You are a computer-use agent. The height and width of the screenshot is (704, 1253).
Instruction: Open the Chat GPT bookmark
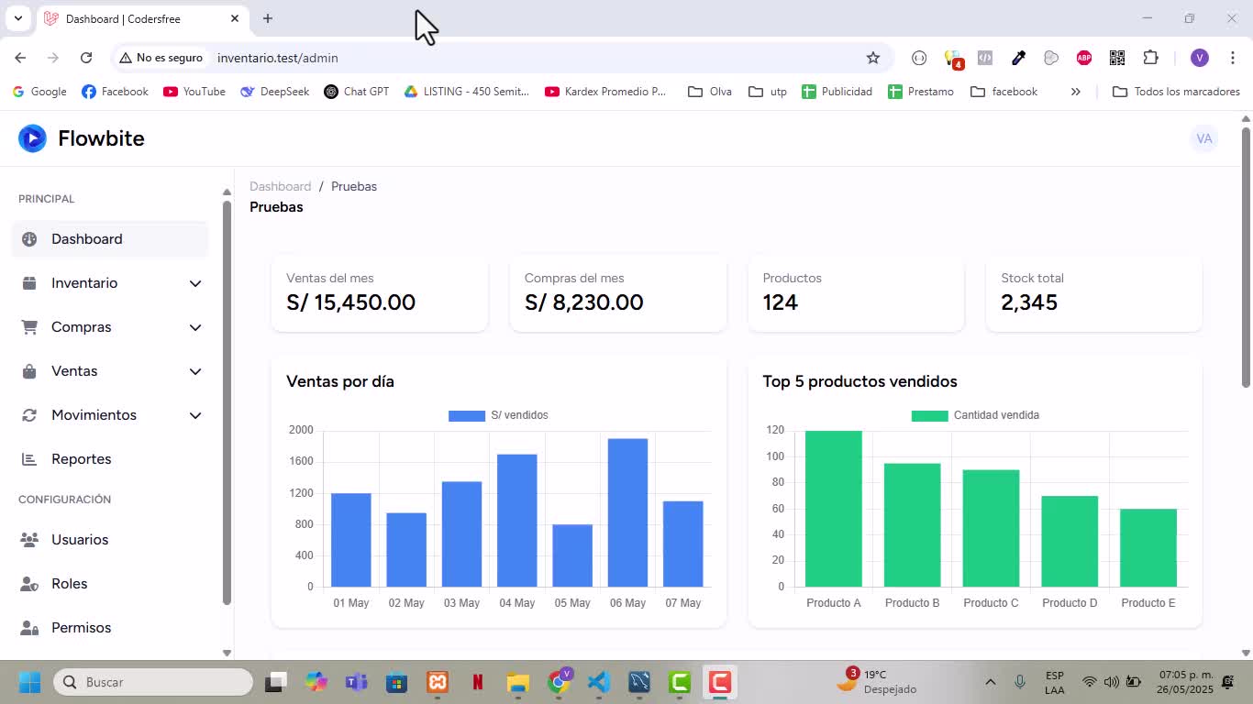[x=357, y=92]
